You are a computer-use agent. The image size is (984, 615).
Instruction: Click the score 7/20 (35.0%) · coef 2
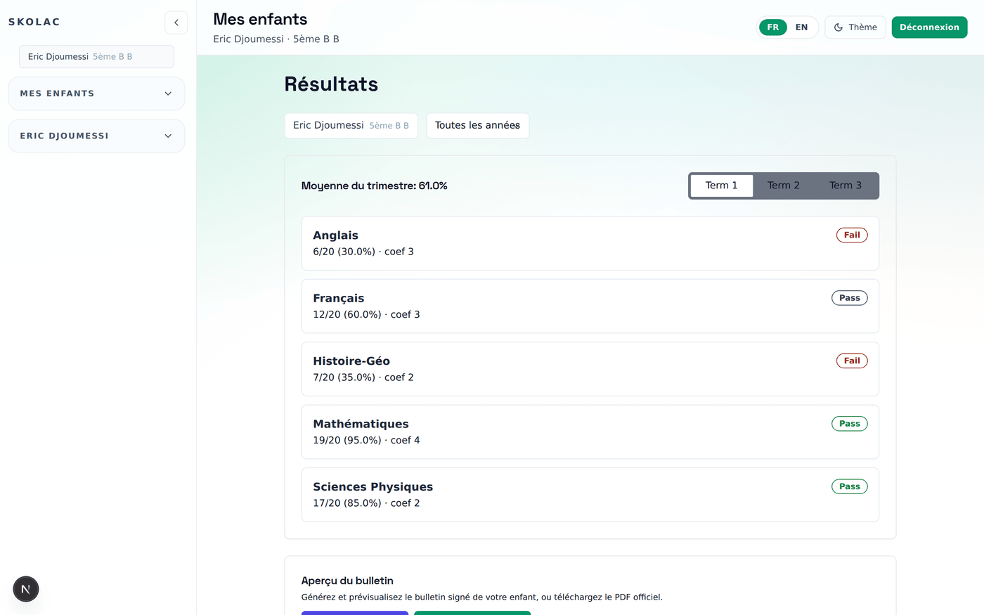363,377
